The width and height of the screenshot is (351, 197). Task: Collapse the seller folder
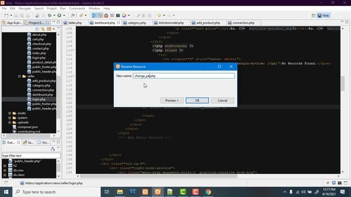[x=20, y=76]
